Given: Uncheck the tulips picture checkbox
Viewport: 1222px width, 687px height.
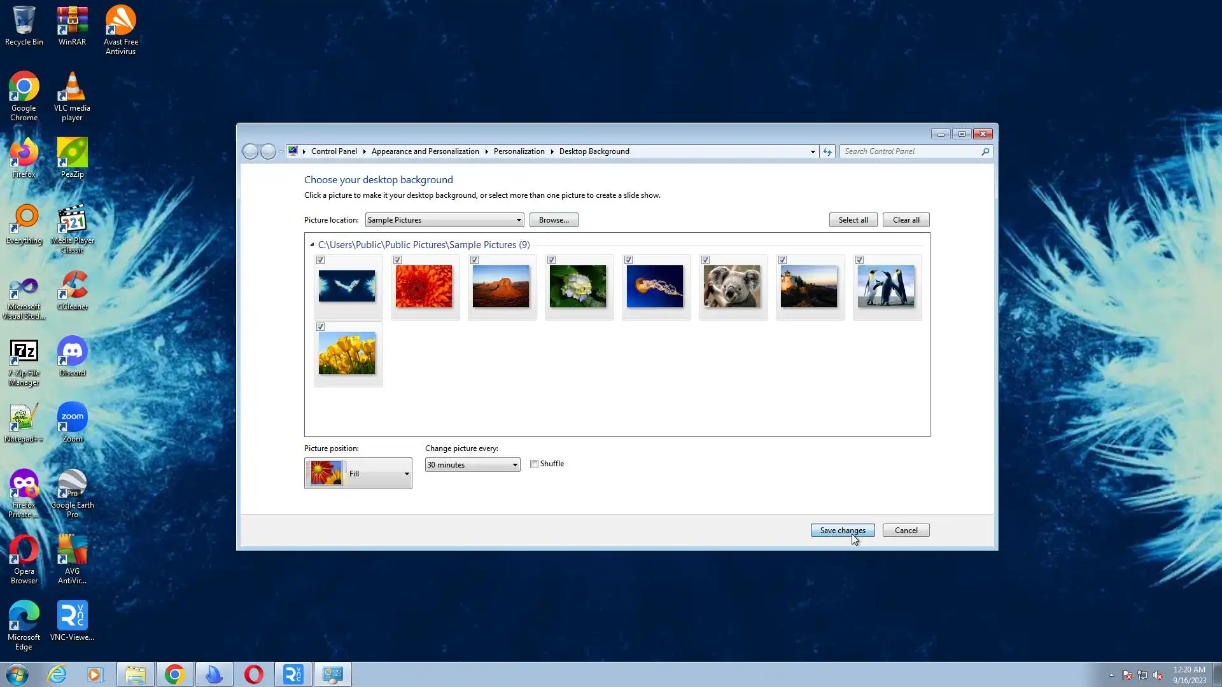Looking at the screenshot, I should pos(321,327).
